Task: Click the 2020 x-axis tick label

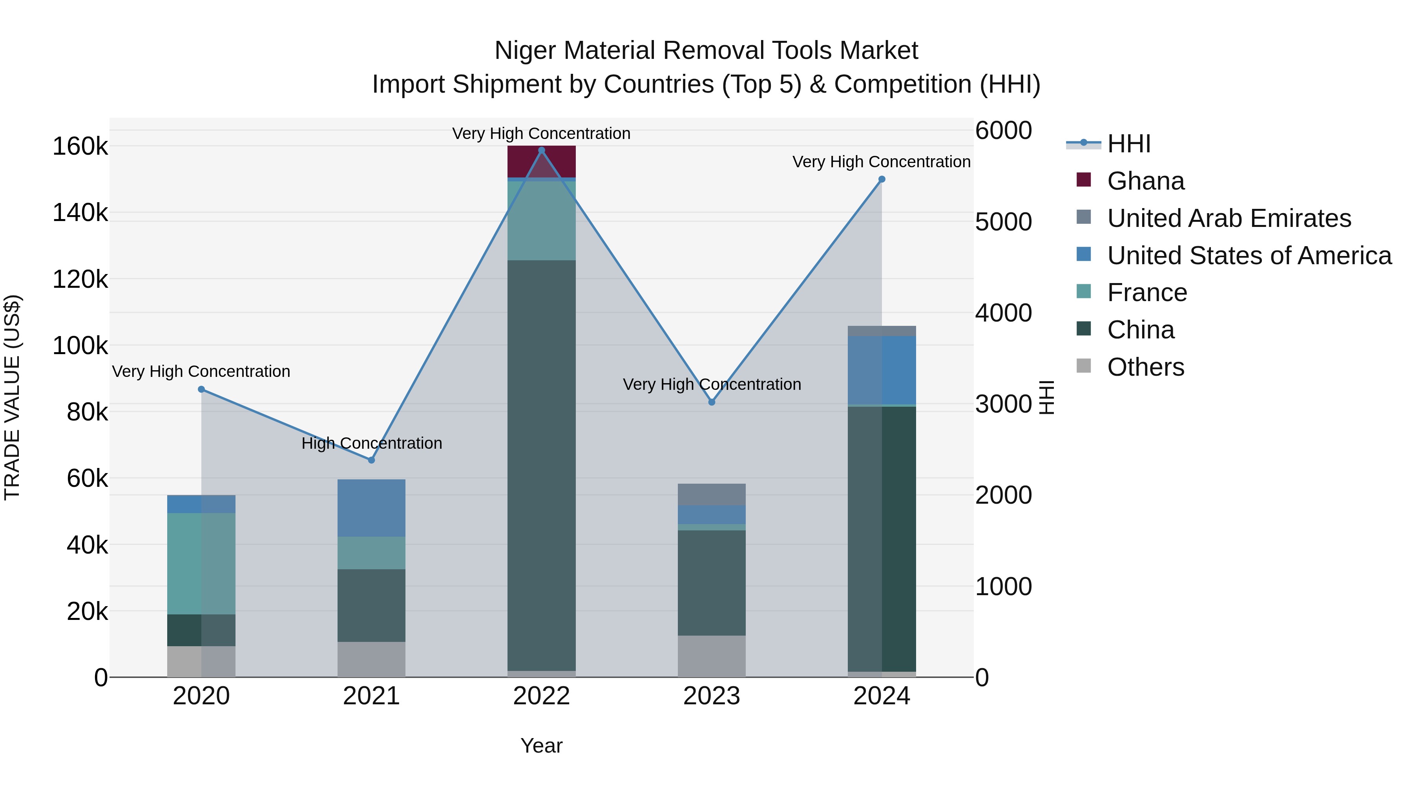Action: 201,696
